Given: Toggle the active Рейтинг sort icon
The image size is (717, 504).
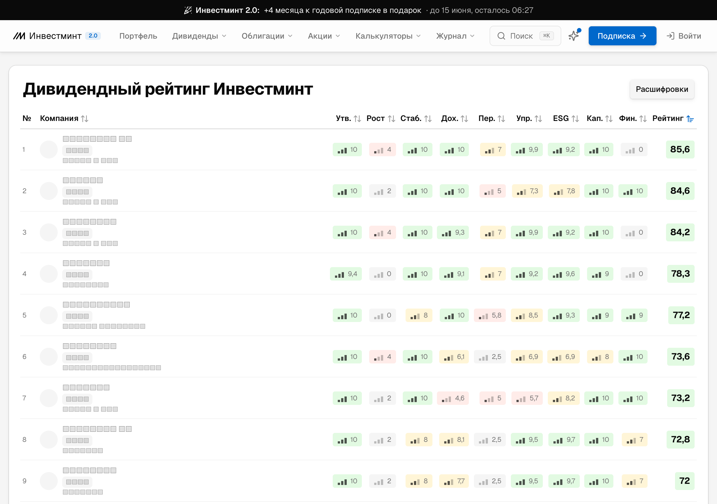Looking at the screenshot, I should tap(690, 119).
